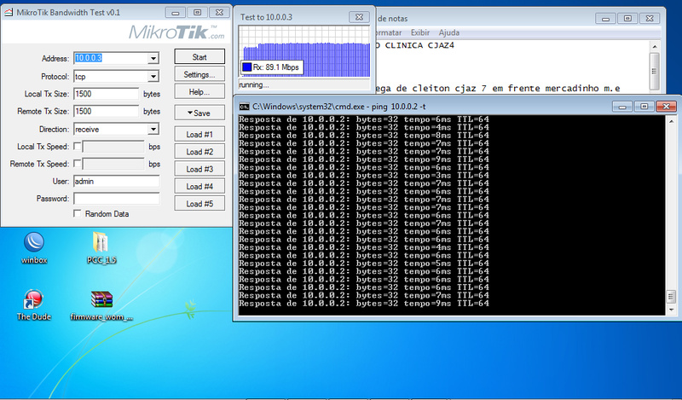Click the Notepad vertical scrollbar thumb
This screenshot has height=400, width=682.
click(655, 71)
